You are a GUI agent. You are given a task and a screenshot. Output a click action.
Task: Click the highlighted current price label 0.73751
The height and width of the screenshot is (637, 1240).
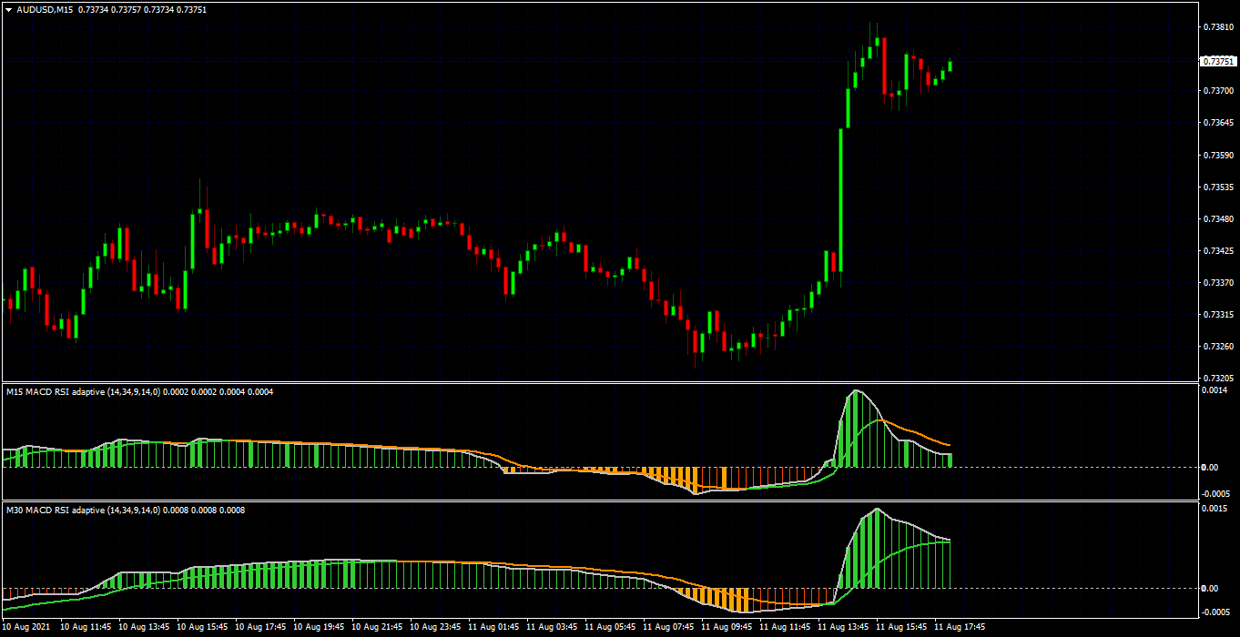[1219, 61]
